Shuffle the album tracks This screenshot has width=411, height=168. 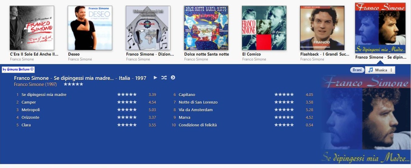pyautogui.click(x=164, y=77)
